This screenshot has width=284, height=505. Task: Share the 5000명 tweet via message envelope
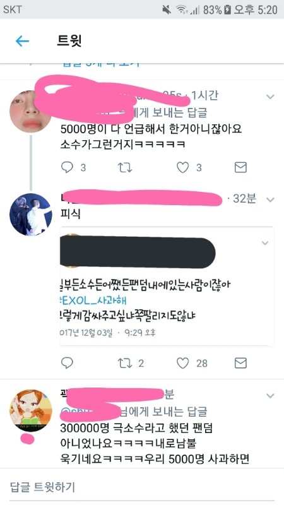[240, 167]
